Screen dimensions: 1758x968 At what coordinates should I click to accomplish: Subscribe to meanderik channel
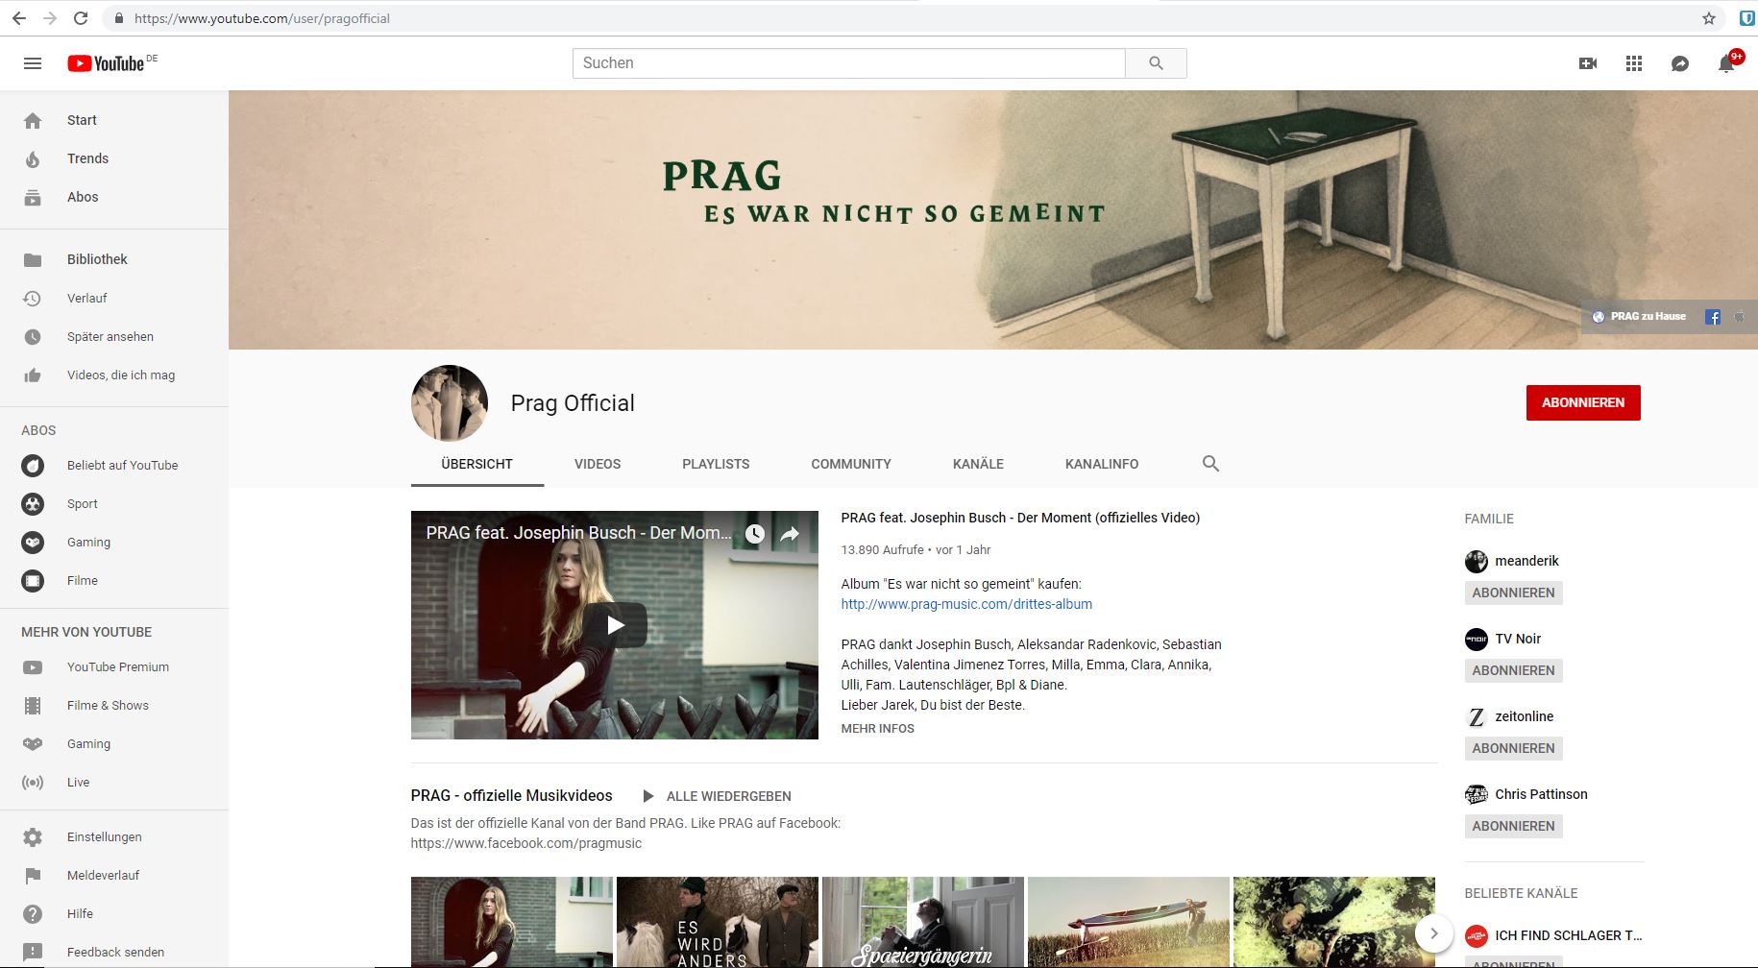point(1513,593)
